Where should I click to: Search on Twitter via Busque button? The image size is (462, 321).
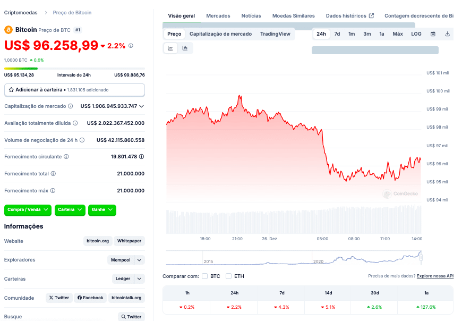click(x=131, y=317)
